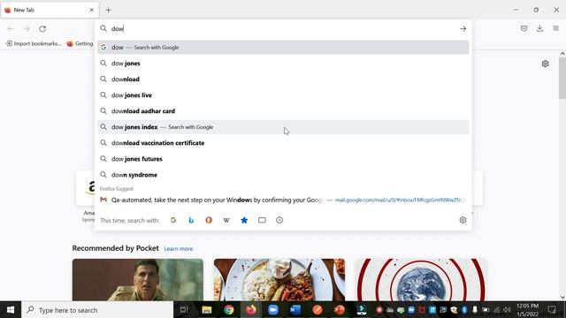Close the New Tab tab
566x318 pixels.
[x=92, y=10]
